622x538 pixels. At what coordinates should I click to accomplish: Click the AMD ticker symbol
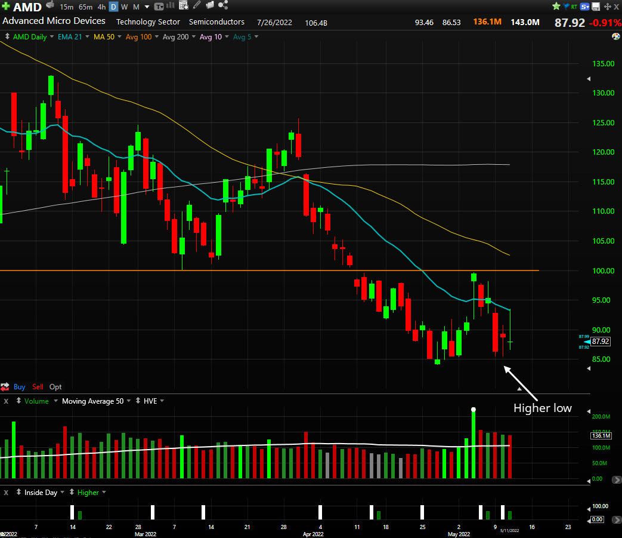[x=27, y=7]
